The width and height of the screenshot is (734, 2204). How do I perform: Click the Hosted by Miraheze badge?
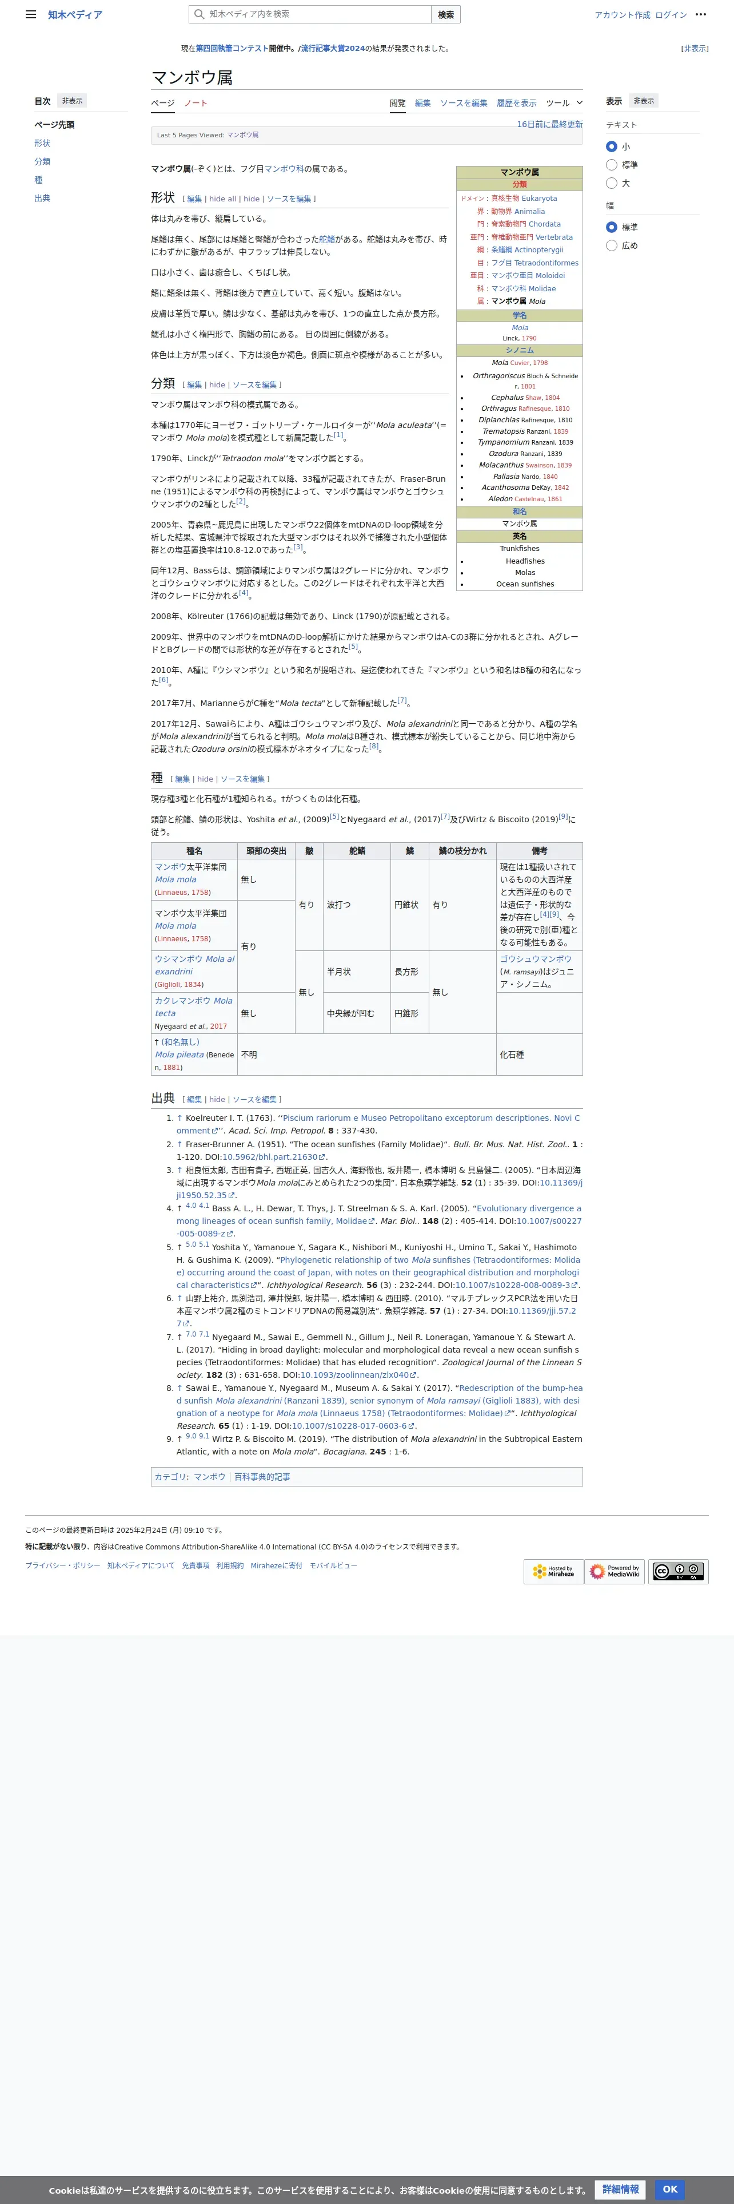click(x=554, y=1572)
